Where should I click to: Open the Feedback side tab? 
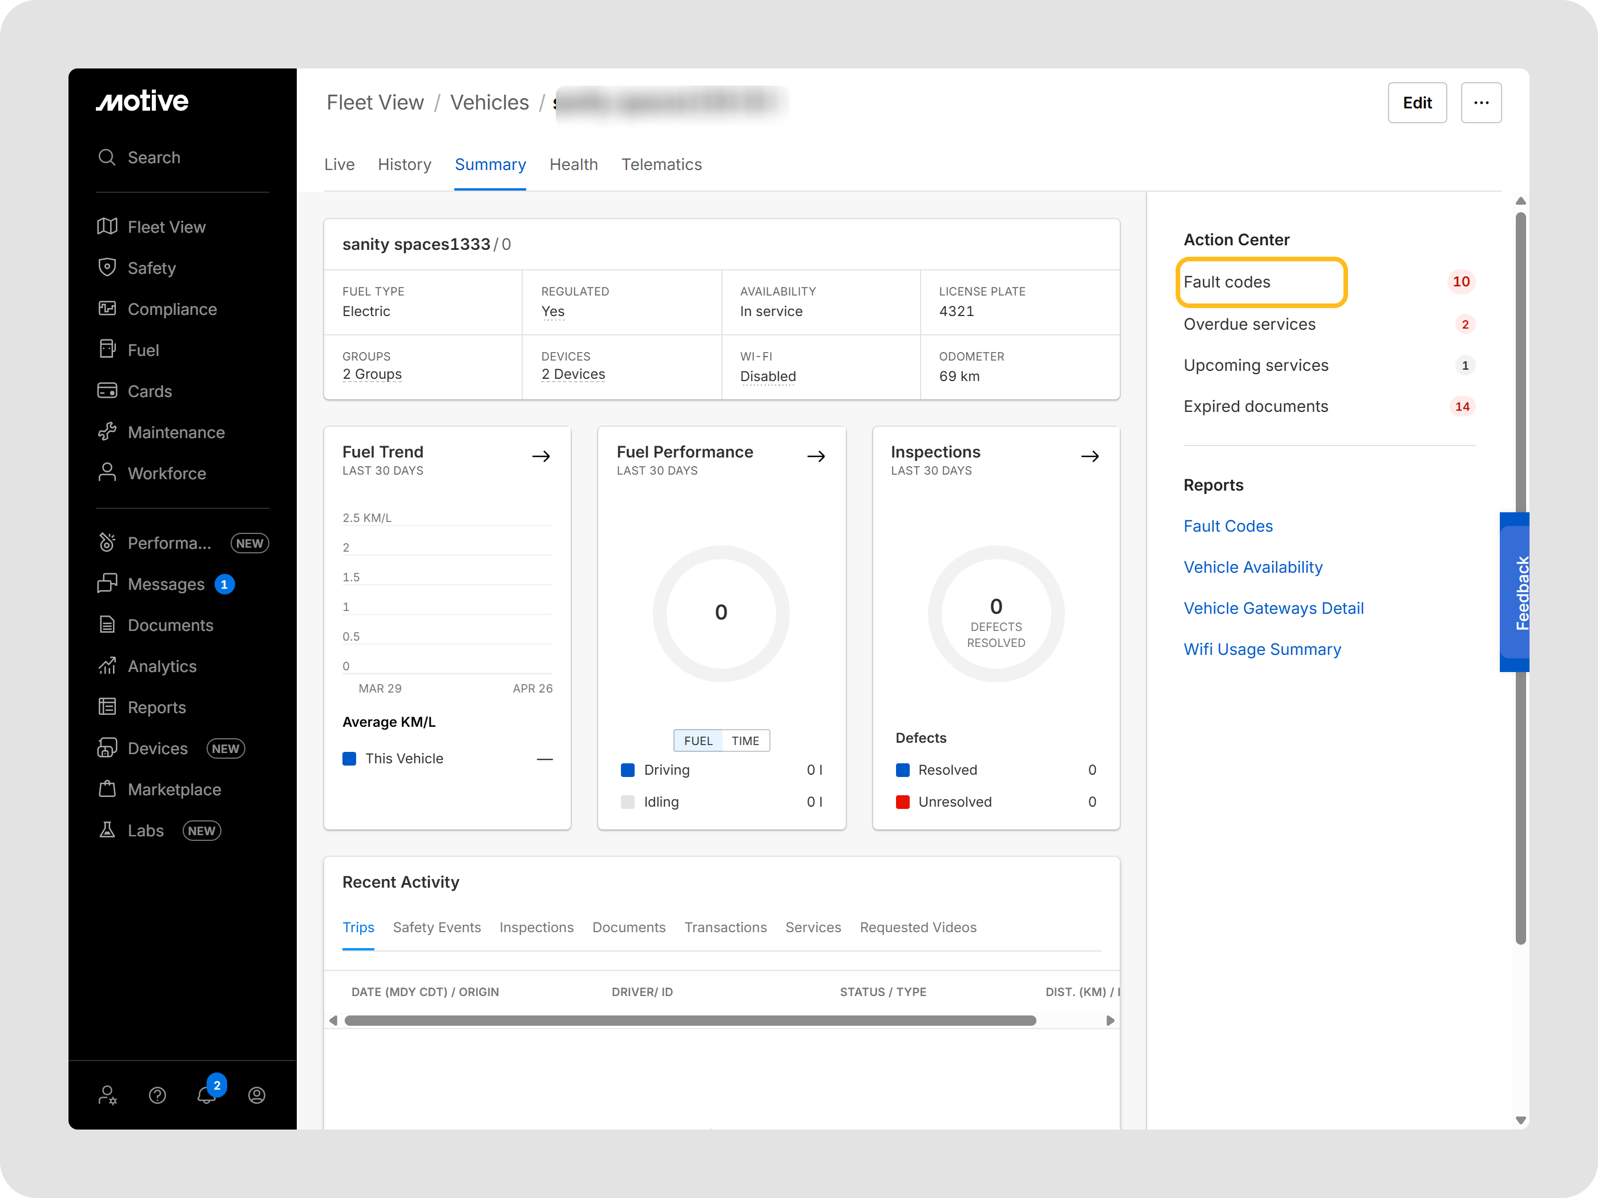click(x=1516, y=592)
